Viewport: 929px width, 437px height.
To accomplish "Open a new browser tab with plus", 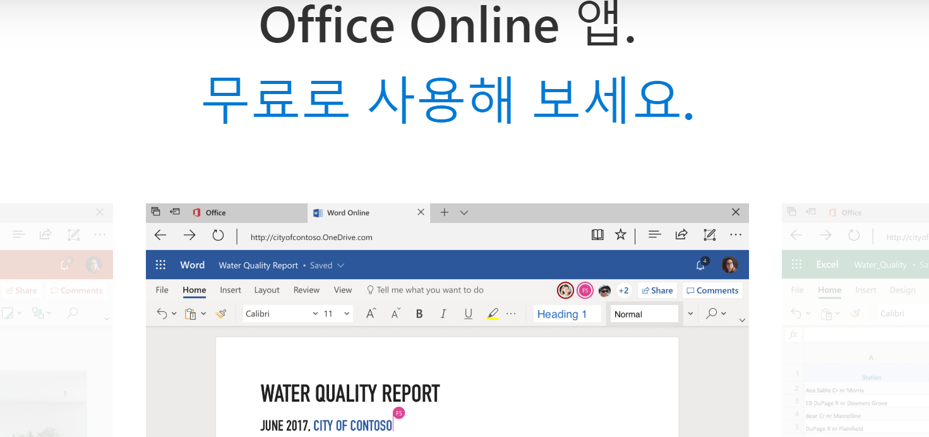I will pos(444,212).
